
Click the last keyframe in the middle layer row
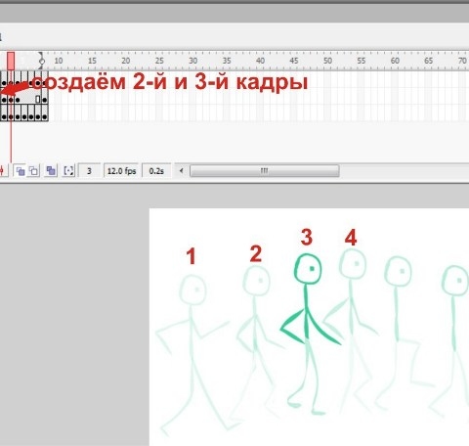45,100
